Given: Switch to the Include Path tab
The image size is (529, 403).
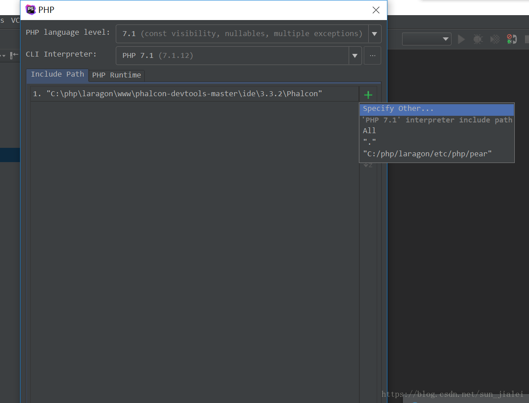Looking at the screenshot, I should [x=57, y=75].
